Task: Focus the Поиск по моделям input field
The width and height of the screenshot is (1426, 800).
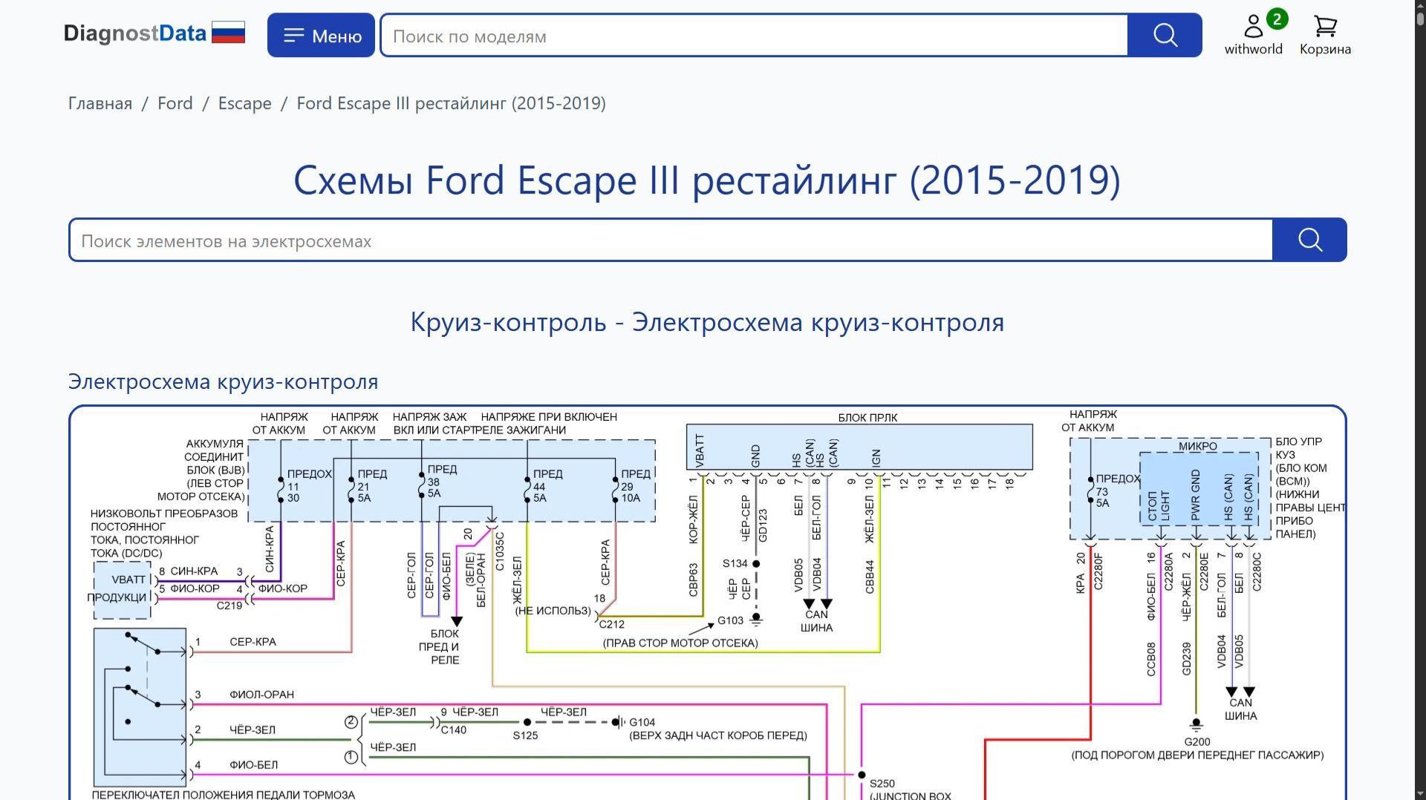Action: (754, 35)
